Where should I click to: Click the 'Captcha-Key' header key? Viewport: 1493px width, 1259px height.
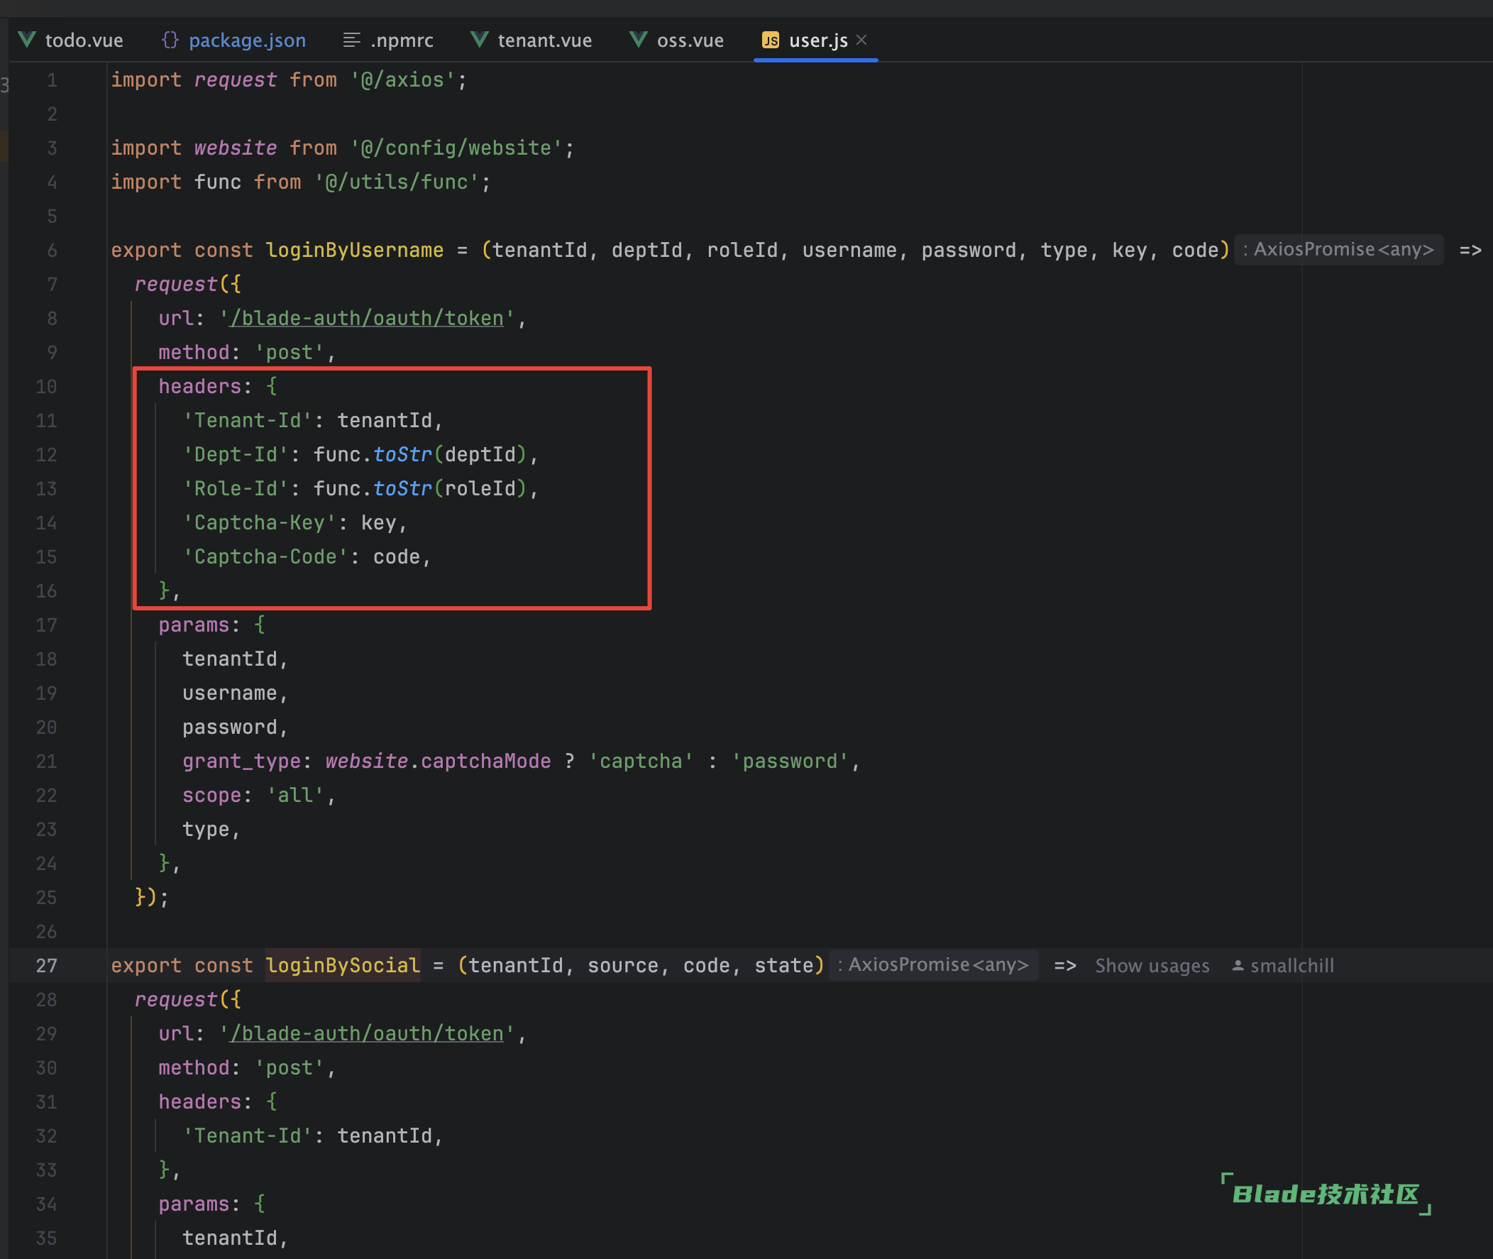(x=260, y=523)
